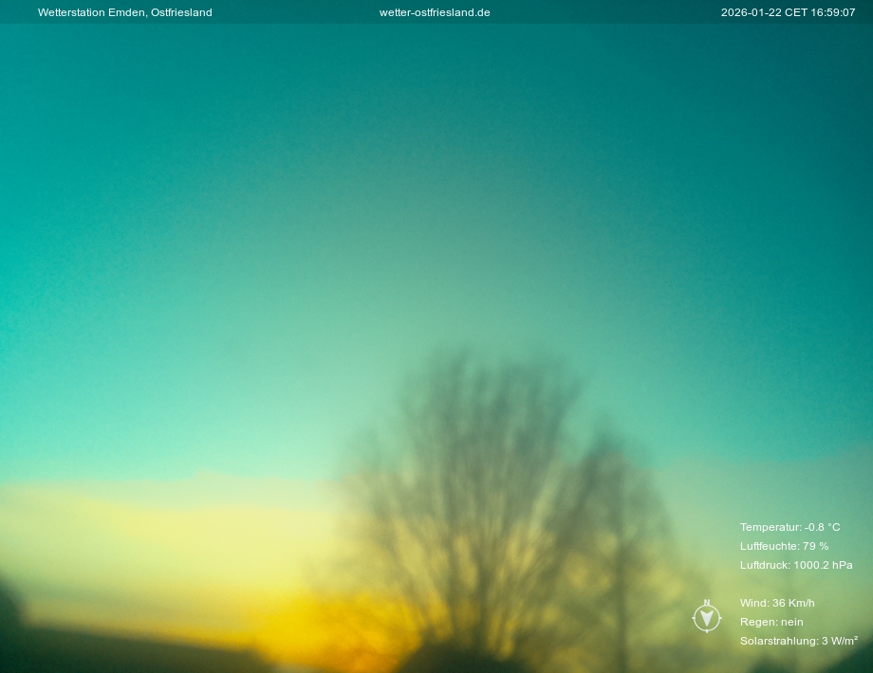
Task: Click the Wetterstation Emden, Ostfriesland title
Action: point(124,12)
